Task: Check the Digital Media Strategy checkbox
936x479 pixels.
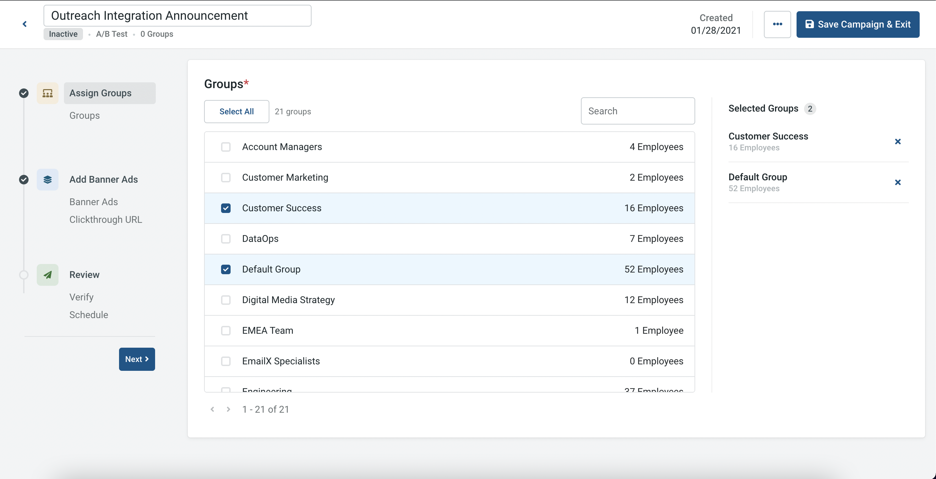Action: point(225,300)
